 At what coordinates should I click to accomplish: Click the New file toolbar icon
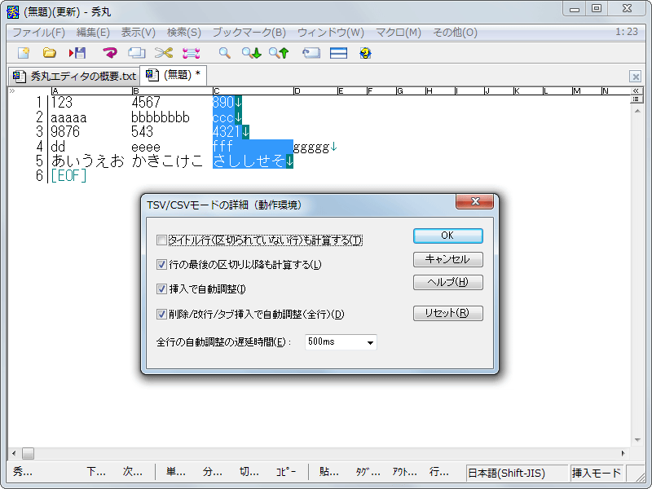coord(24,53)
